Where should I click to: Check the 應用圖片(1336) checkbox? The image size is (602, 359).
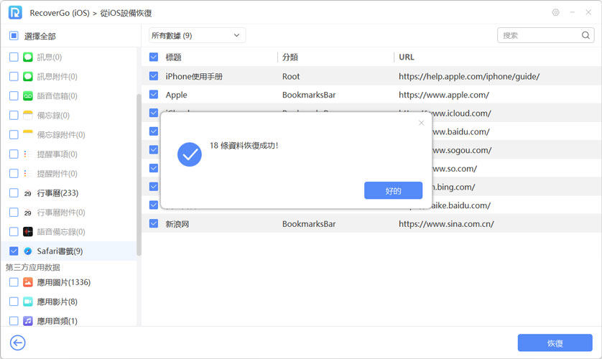pyautogui.click(x=14, y=282)
